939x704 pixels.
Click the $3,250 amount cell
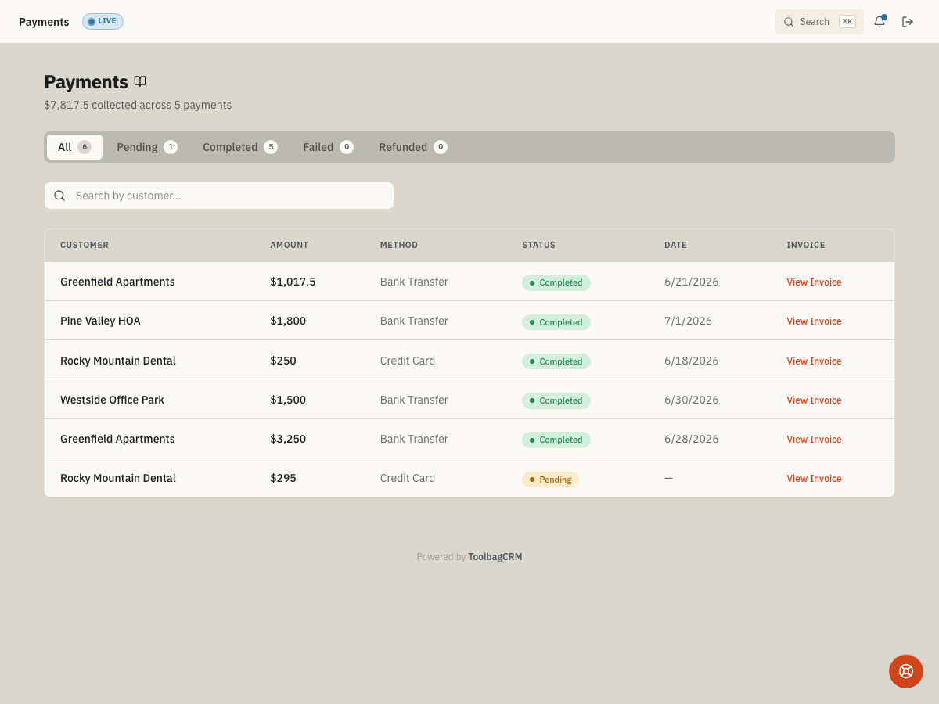[x=288, y=439]
